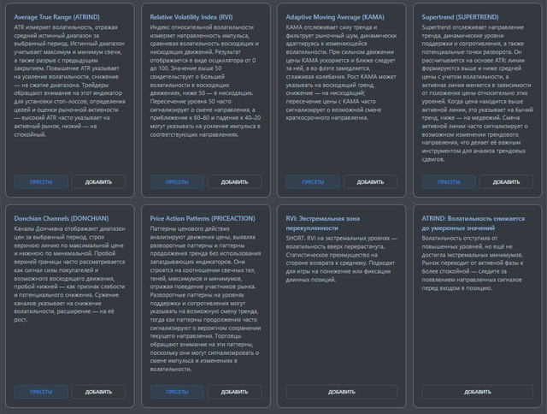Select the Supertrend description text paragraph
This screenshot has width=547, height=414.
(477, 93)
